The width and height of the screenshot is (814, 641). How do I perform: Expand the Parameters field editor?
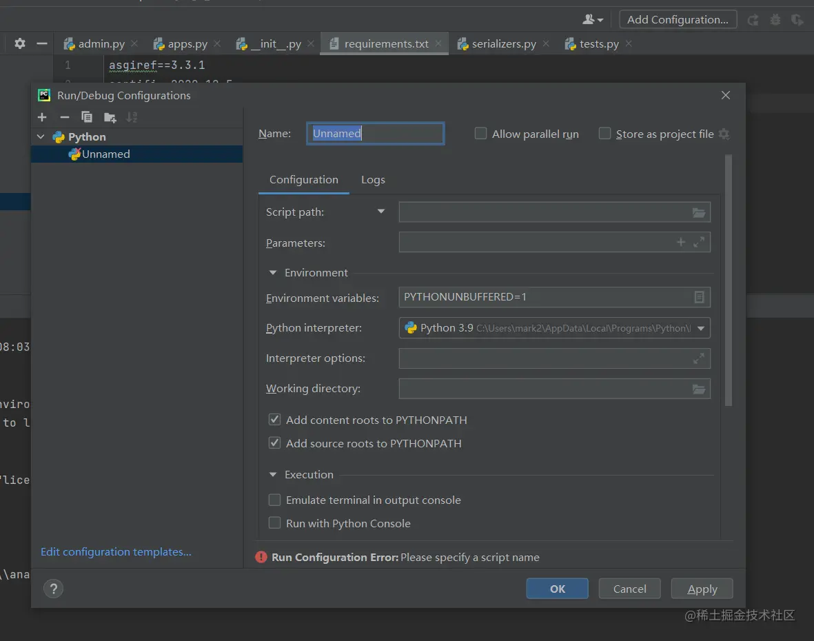point(699,242)
